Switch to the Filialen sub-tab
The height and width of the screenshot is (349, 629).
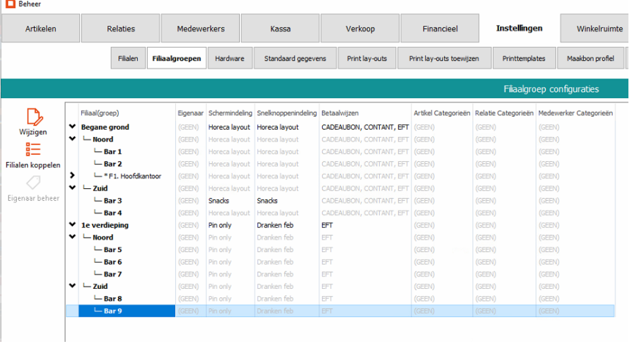click(x=128, y=58)
